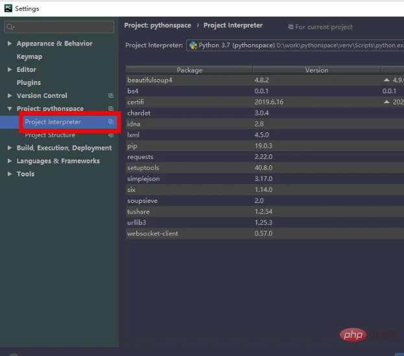Click the Python logo in the interpreter field
This screenshot has width=404, height=356.
pos(193,45)
